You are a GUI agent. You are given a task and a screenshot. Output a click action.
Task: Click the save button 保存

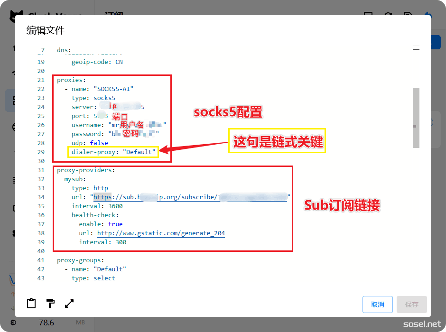click(411, 304)
